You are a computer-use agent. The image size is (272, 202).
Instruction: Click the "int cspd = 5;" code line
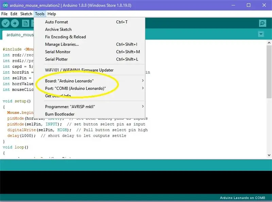pos(18,67)
